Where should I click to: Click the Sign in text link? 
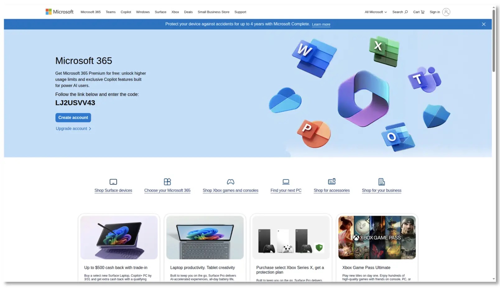(x=435, y=12)
